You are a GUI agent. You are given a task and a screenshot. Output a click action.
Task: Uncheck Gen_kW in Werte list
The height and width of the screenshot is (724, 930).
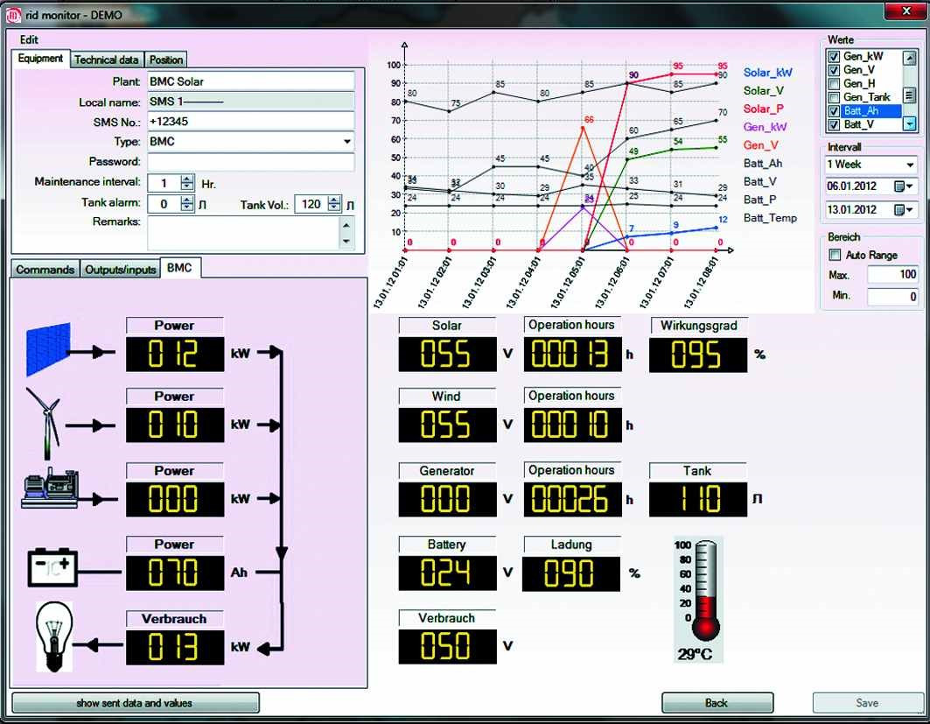click(x=834, y=57)
